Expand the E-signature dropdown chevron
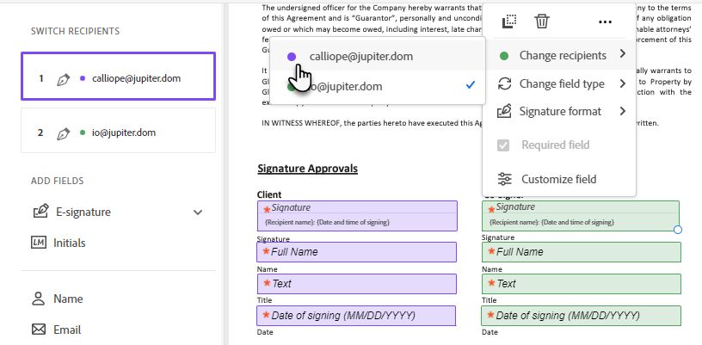The width and height of the screenshot is (702, 345). (198, 213)
